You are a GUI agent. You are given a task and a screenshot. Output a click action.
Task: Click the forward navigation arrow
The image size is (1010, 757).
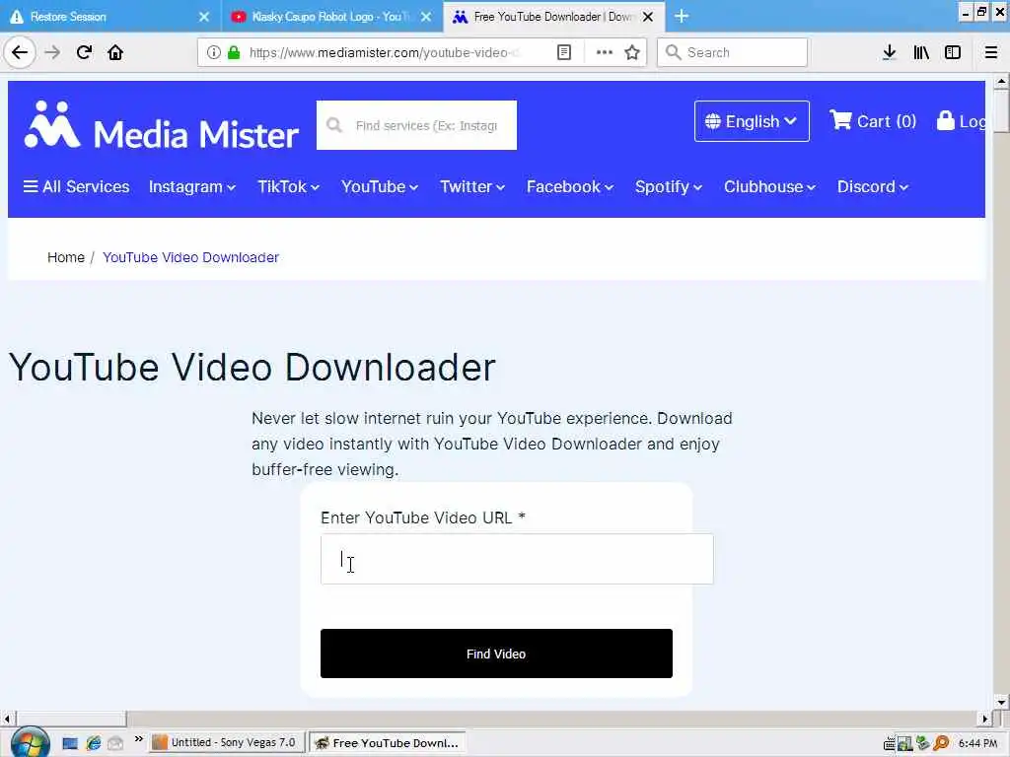[52, 52]
